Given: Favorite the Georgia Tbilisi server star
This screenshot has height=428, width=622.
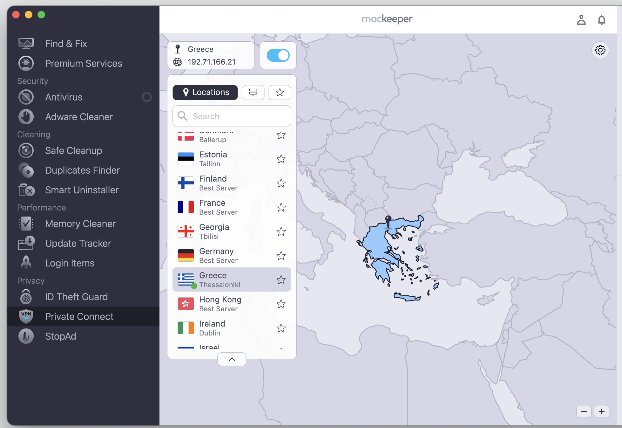Looking at the screenshot, I should coord(281,231).
